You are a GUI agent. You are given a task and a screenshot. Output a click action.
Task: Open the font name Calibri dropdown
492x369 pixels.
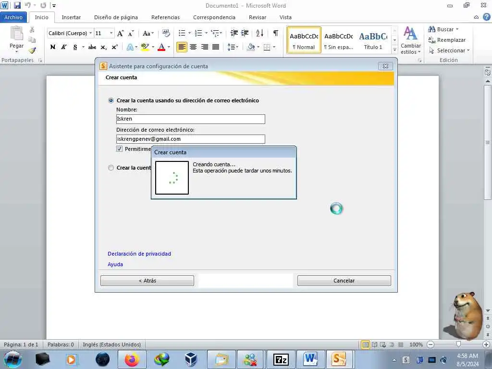(91, 33)
